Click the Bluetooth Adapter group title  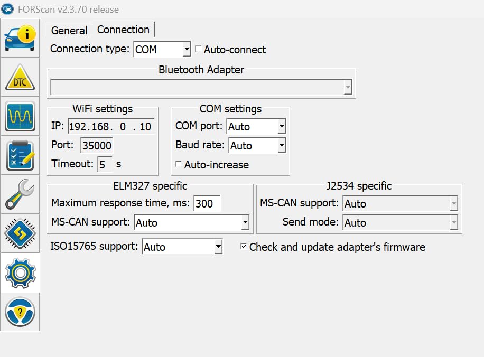click(201, 70)
